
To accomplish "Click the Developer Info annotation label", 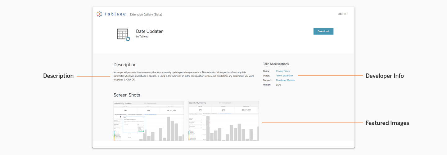I will [x=384, y=76].
